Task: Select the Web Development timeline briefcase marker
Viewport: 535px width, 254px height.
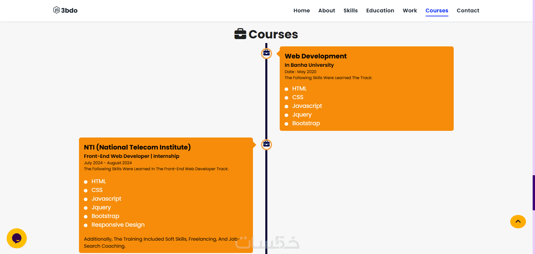Action: point(266,53)
